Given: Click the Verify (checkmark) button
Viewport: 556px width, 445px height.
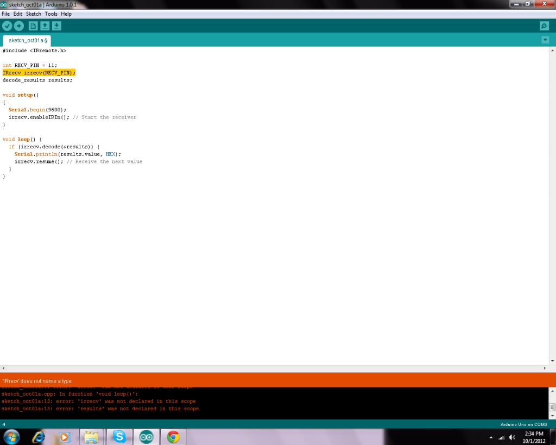Looking at the screenshot, I should coord(7,26).
